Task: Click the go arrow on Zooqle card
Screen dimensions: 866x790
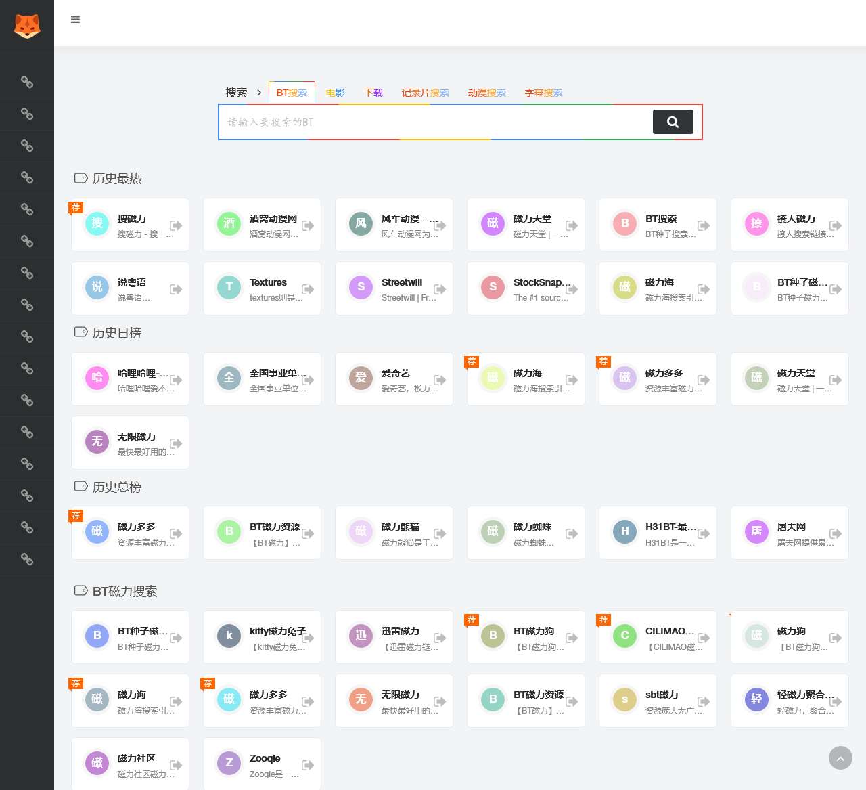Action: click(x=308, y=765)
